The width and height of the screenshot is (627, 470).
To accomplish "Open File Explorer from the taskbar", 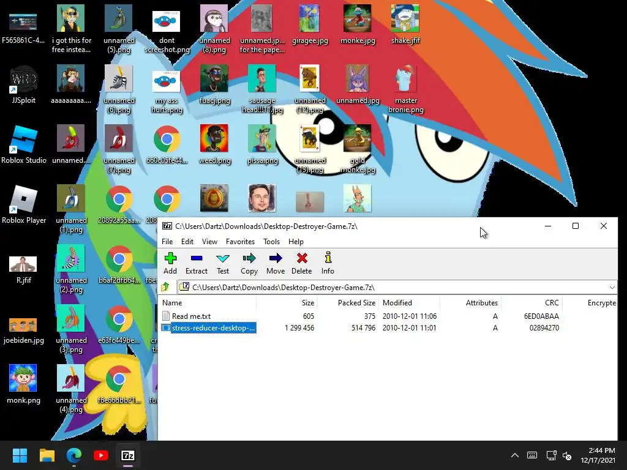I will tap(47, 455).
